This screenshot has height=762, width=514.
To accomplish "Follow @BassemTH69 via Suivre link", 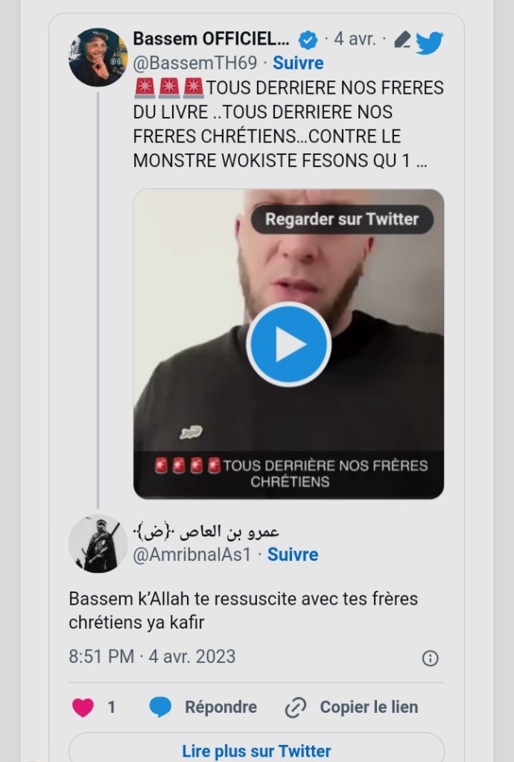I will 298,63.
